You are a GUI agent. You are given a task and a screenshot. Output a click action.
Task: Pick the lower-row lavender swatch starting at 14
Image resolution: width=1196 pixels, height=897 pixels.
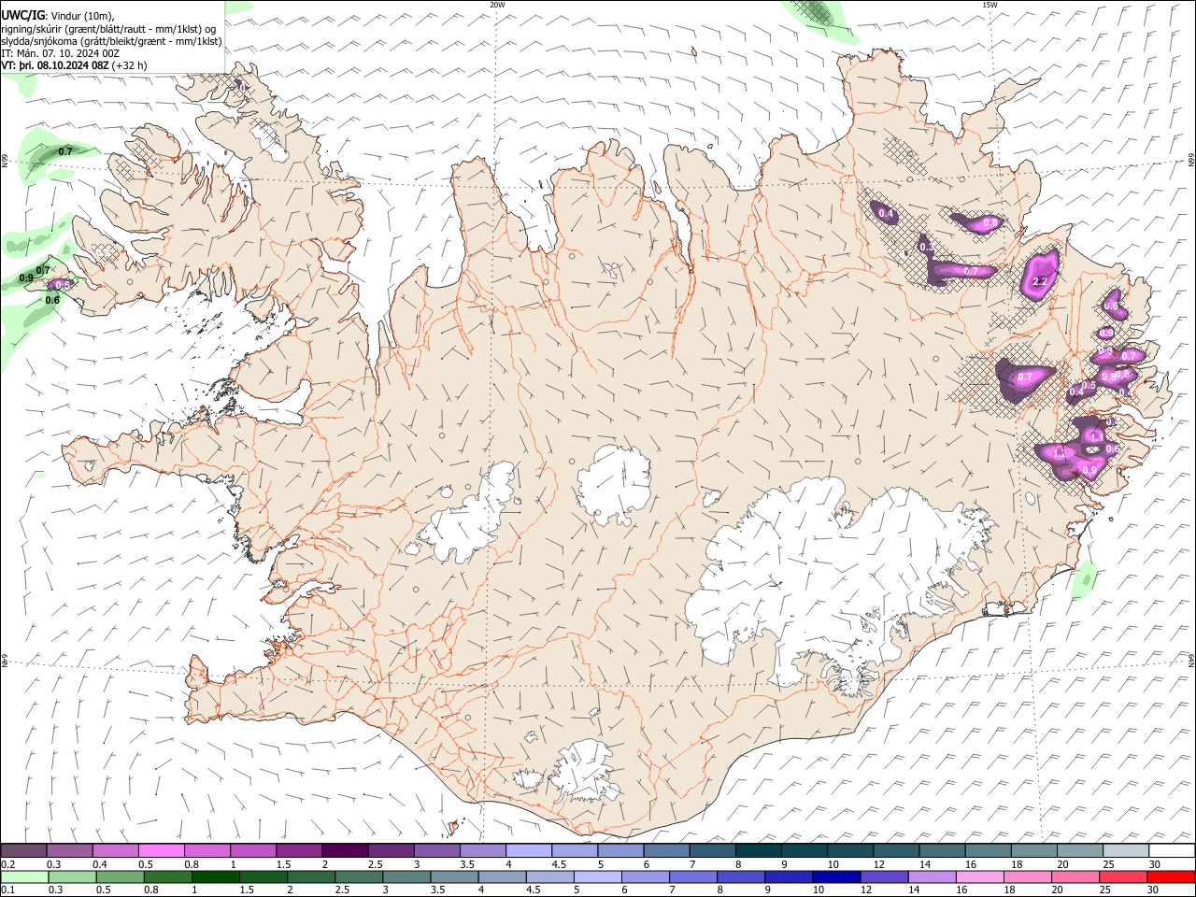pyautogui.click(x=931, y=876)
